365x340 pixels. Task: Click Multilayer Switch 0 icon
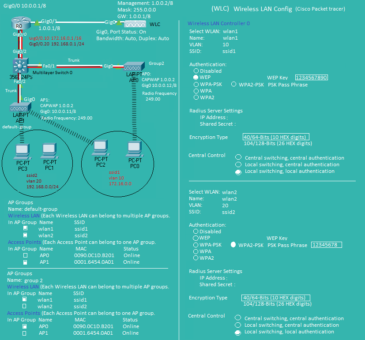(x=19, y=67)
